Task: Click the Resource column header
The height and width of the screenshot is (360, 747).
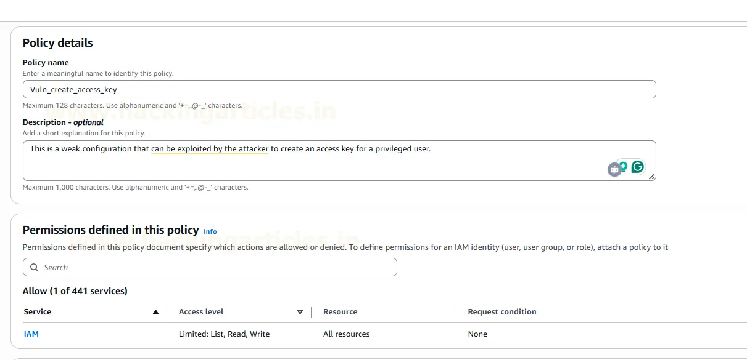Action: click(x=340, y=312)
